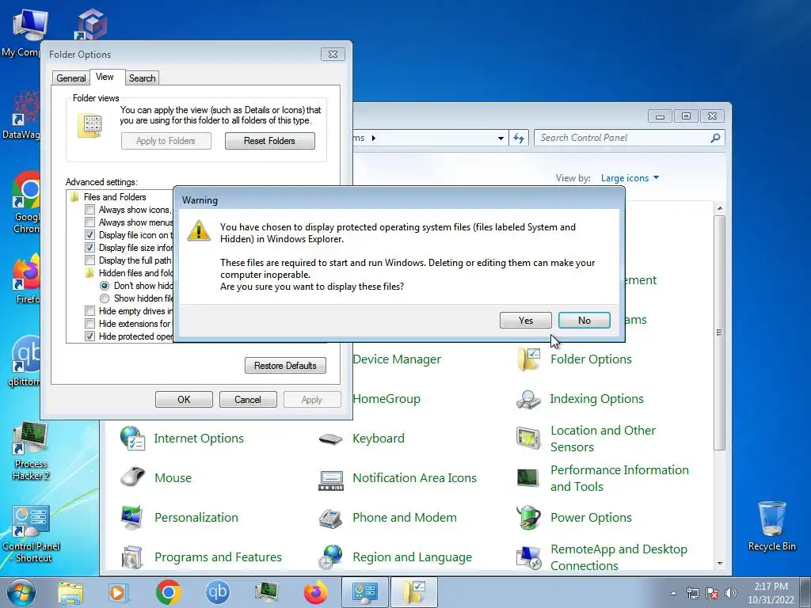The width and height of the screenshot is (811, 608).
Task: Click No in the Warning dialog
Action: point(584,320)
